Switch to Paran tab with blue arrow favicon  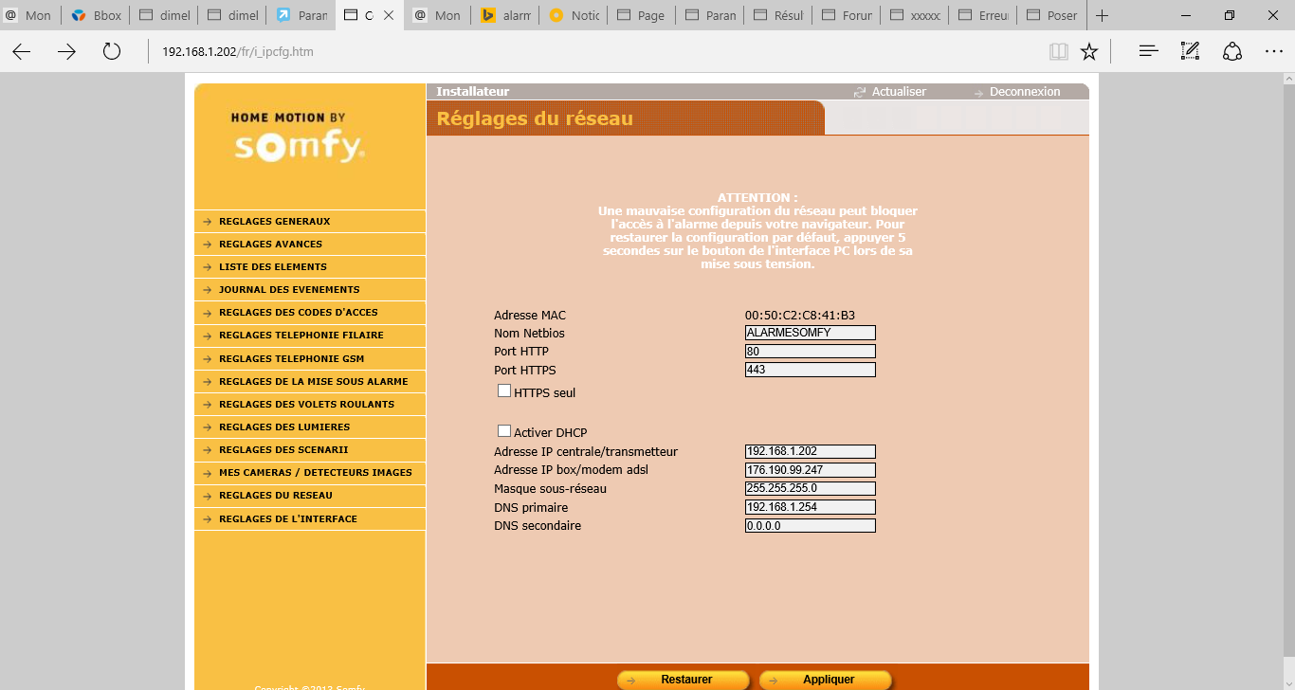pos(301,15)
